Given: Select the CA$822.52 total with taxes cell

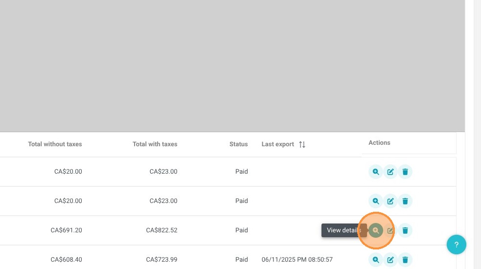Looking at the screenshot, I should click(x=161, y=230).
